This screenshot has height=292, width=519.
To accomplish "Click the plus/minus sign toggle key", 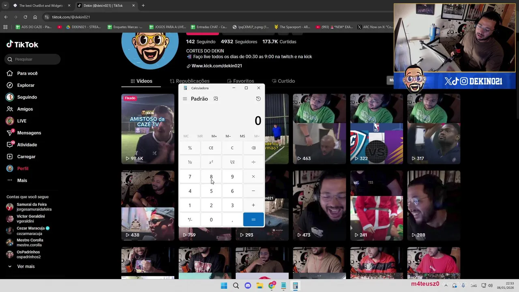I will pyautogui.click(x=190, y=219).
